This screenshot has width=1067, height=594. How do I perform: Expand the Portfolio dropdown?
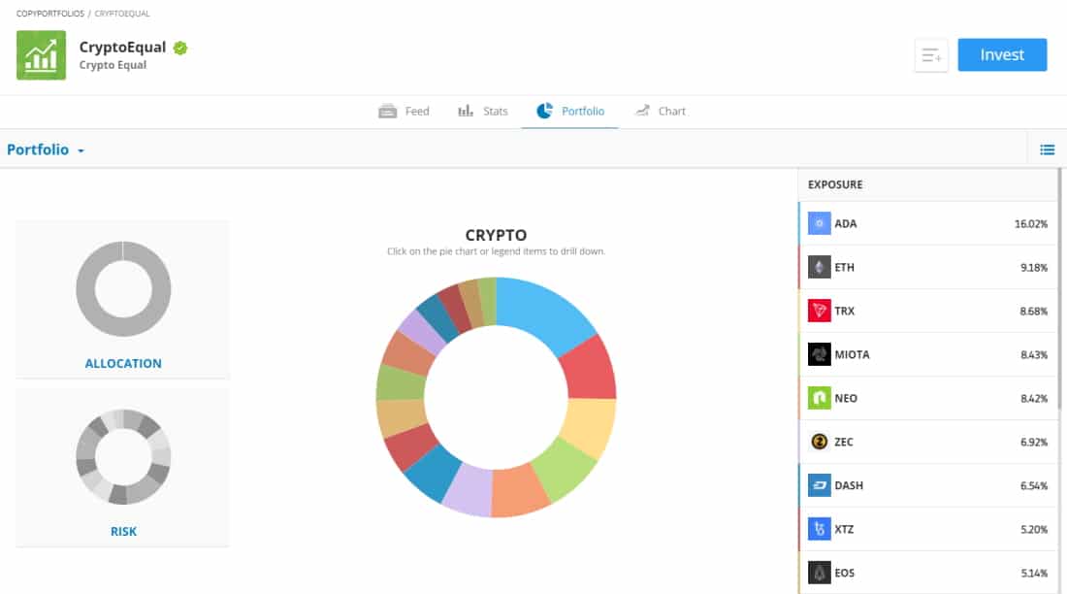46,149
